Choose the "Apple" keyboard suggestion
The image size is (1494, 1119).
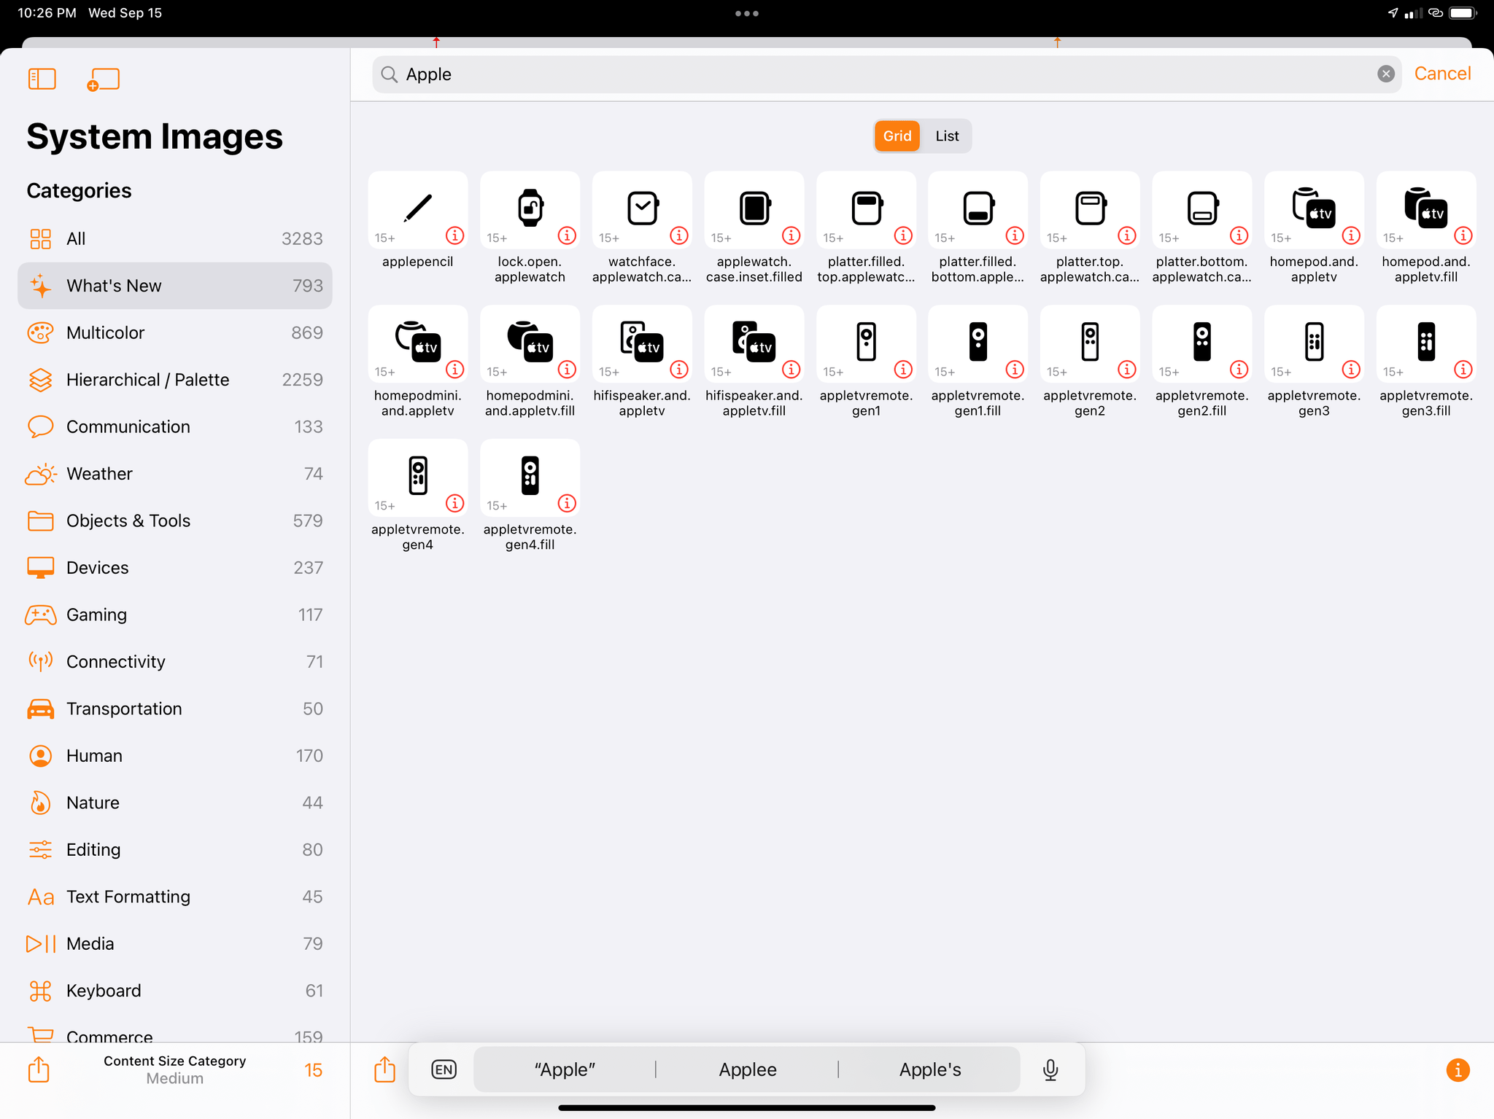click(x=565, y=1069)
